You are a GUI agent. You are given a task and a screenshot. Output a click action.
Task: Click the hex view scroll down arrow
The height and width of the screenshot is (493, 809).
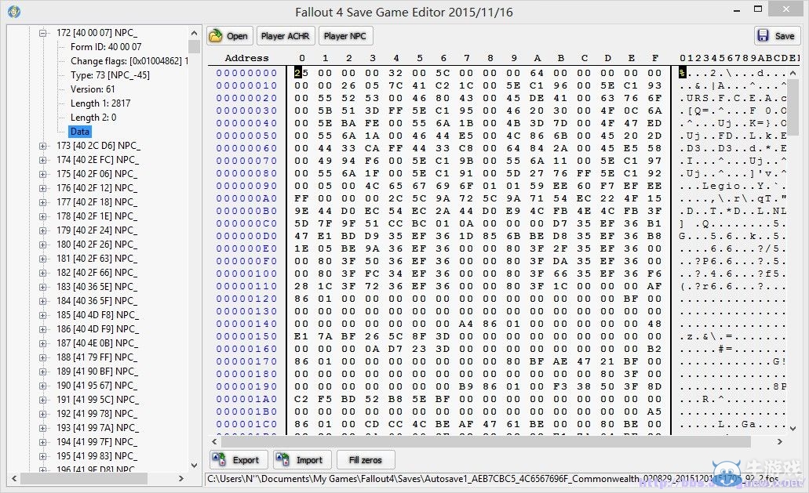[x=793, y=429]
